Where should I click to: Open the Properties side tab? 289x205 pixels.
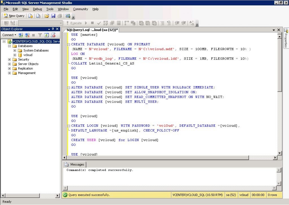pyautogui.click(x=286, y=38)
